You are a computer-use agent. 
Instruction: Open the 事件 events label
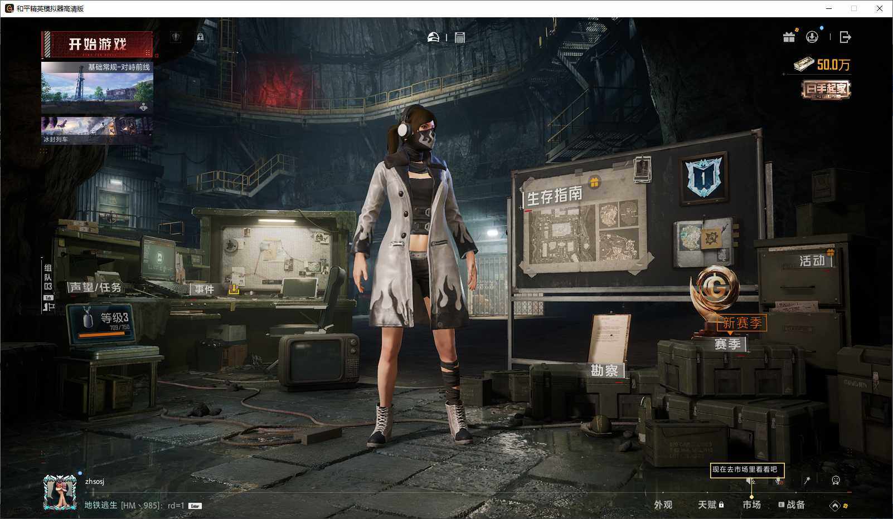(x=205, y=289)
